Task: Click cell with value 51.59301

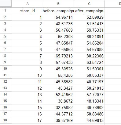Action: [89, 69]
